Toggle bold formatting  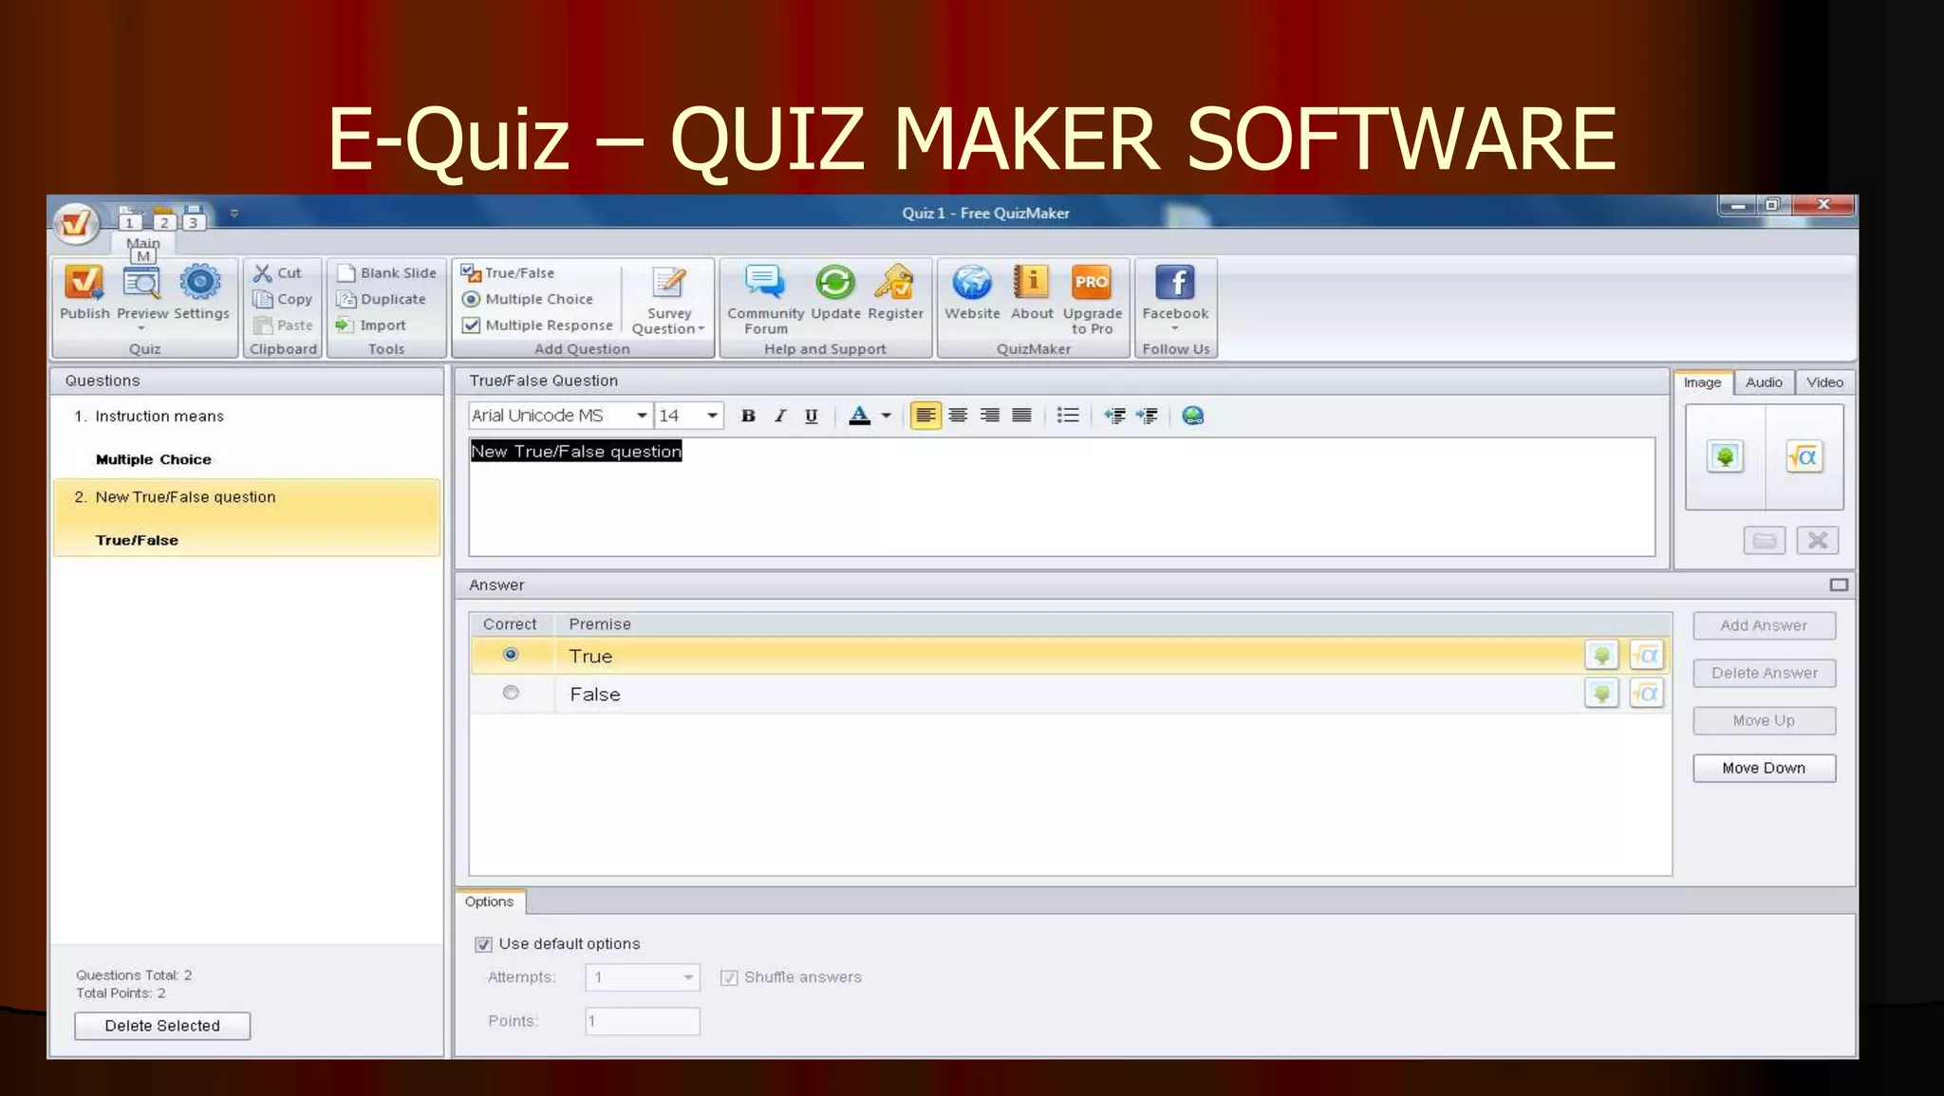point(748,416)
